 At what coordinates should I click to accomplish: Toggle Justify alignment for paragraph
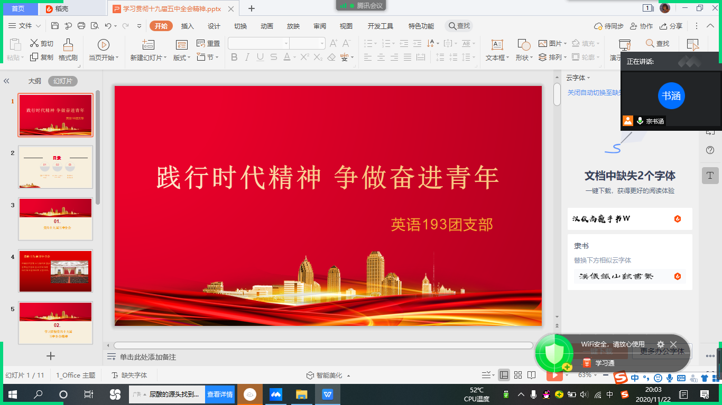[x=408, y=57]
